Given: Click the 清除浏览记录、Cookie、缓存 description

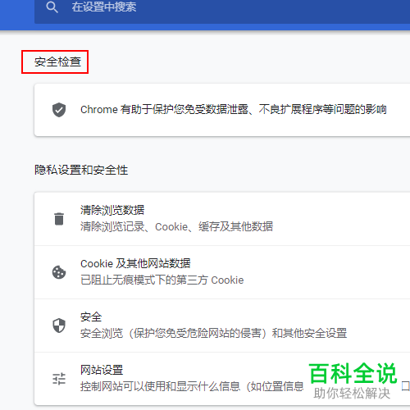Looking at the screenshot, I should (x=176, y=226).
